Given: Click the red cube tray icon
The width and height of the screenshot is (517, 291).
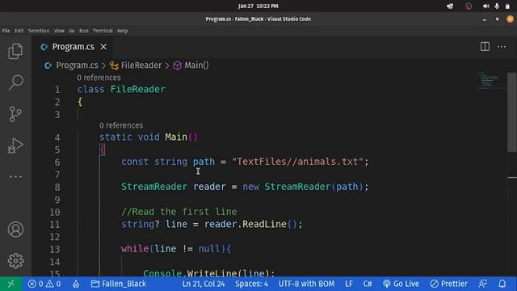Looking at the screenshot, I should pos(469,6).
